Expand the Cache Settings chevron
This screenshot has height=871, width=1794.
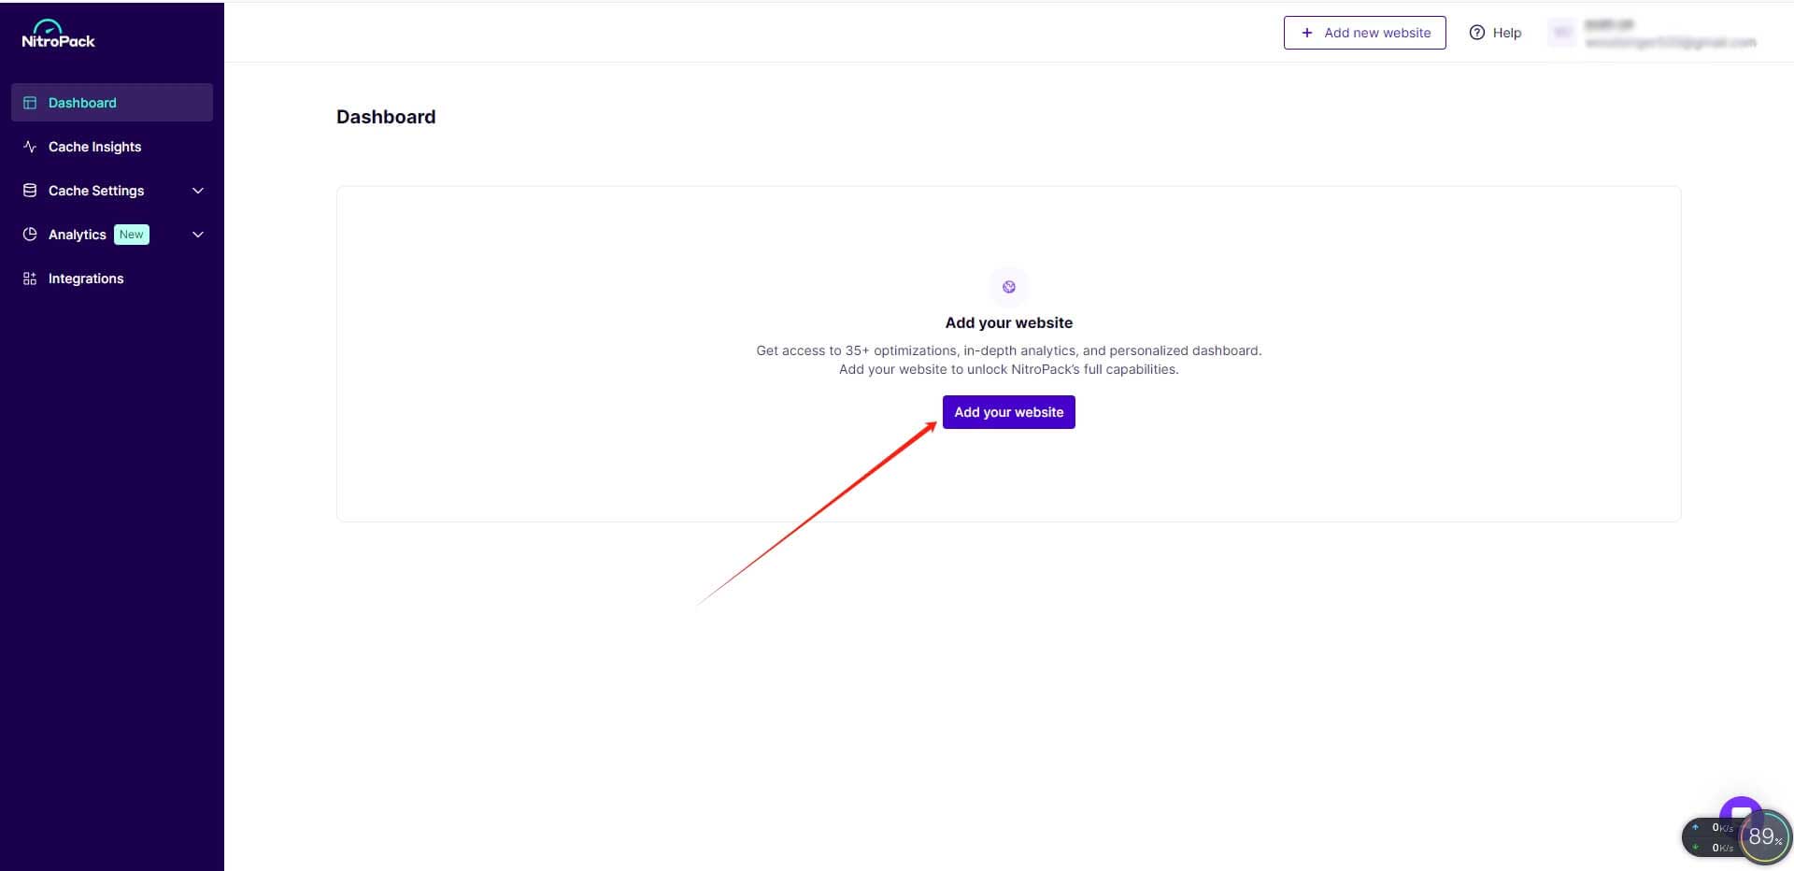click(x=198, y=191)
